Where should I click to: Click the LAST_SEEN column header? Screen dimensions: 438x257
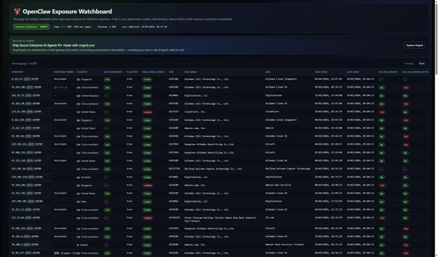pyautogui.click(x=352, y=72)
